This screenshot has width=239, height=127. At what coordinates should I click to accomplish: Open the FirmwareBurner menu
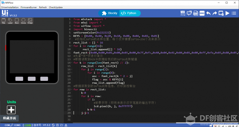tap(29, 7)
